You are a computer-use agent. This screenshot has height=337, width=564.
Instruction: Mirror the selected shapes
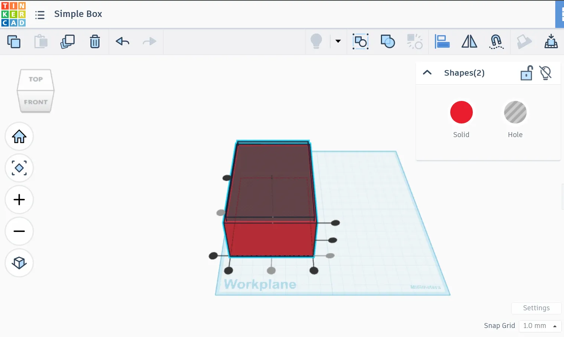[469, 41]
